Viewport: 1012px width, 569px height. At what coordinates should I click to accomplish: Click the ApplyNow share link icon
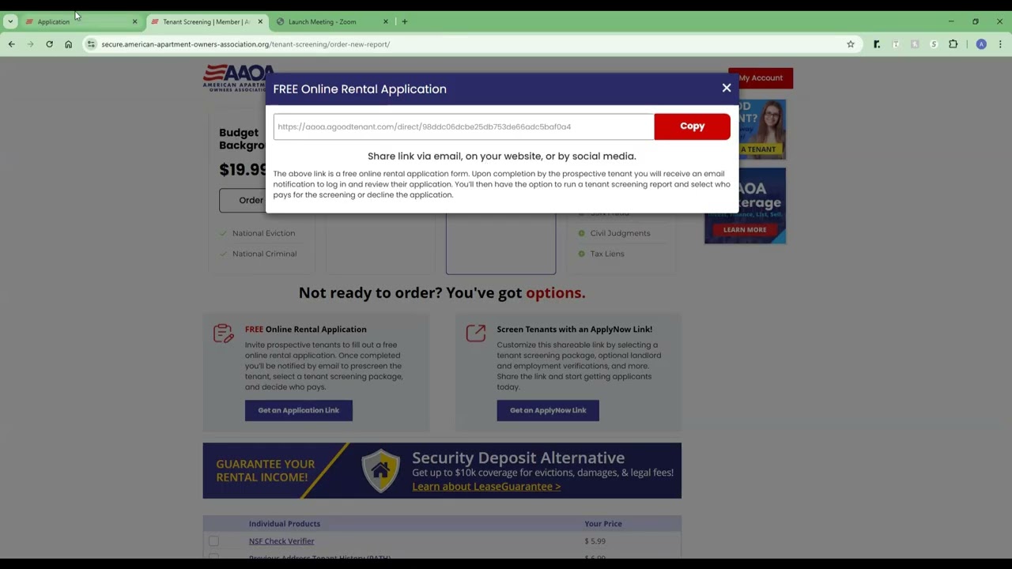coord(475,333)
